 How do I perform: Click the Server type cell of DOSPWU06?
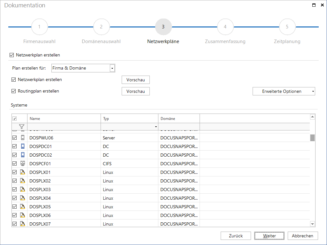130,138
